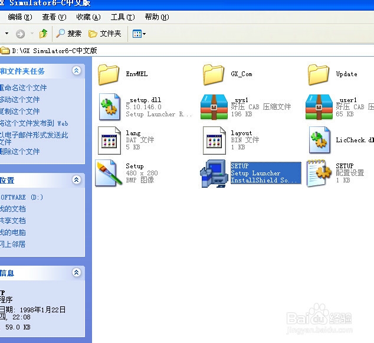Open the GX_Com folder icon
The image size is (374, 343).
pos(214,74)
